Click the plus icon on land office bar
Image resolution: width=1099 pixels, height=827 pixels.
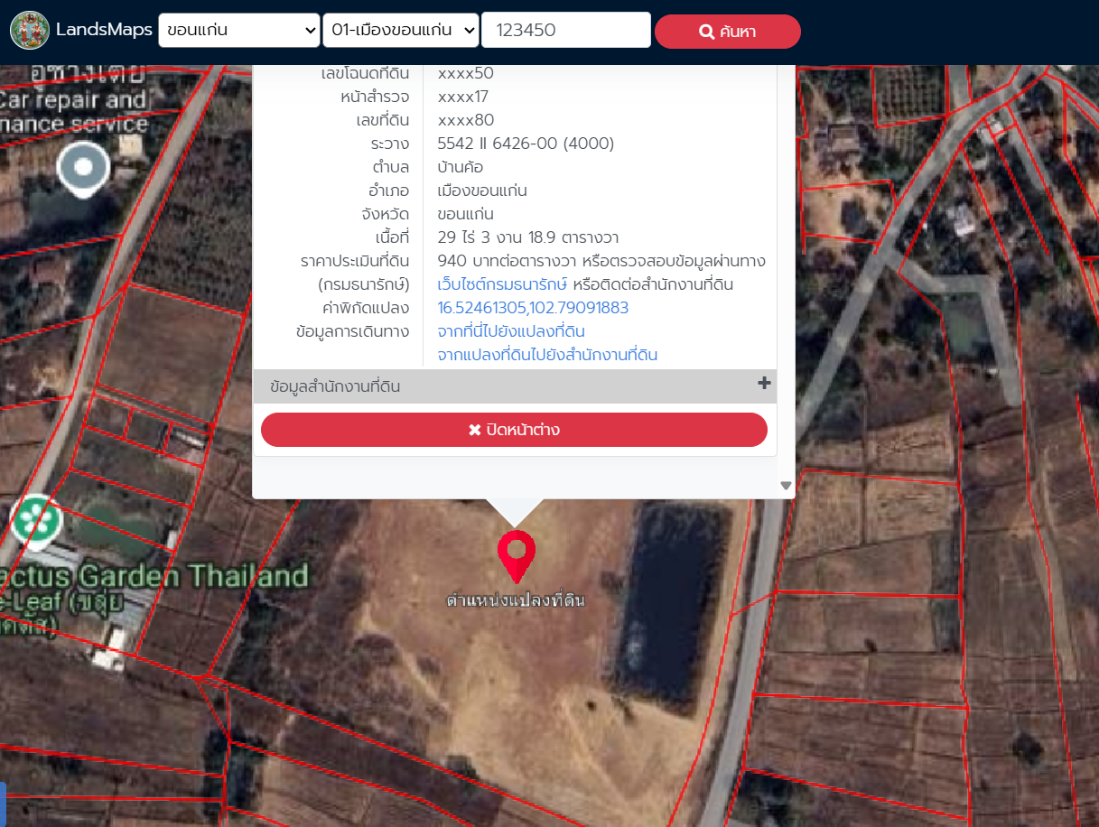tap(764, 384)
